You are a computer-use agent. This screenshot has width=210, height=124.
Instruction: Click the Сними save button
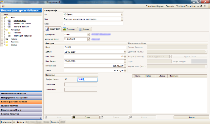tap(86, 117)
